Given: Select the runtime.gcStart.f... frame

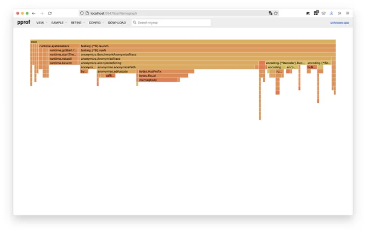Looking at the screenshot, I should point(64,50).
